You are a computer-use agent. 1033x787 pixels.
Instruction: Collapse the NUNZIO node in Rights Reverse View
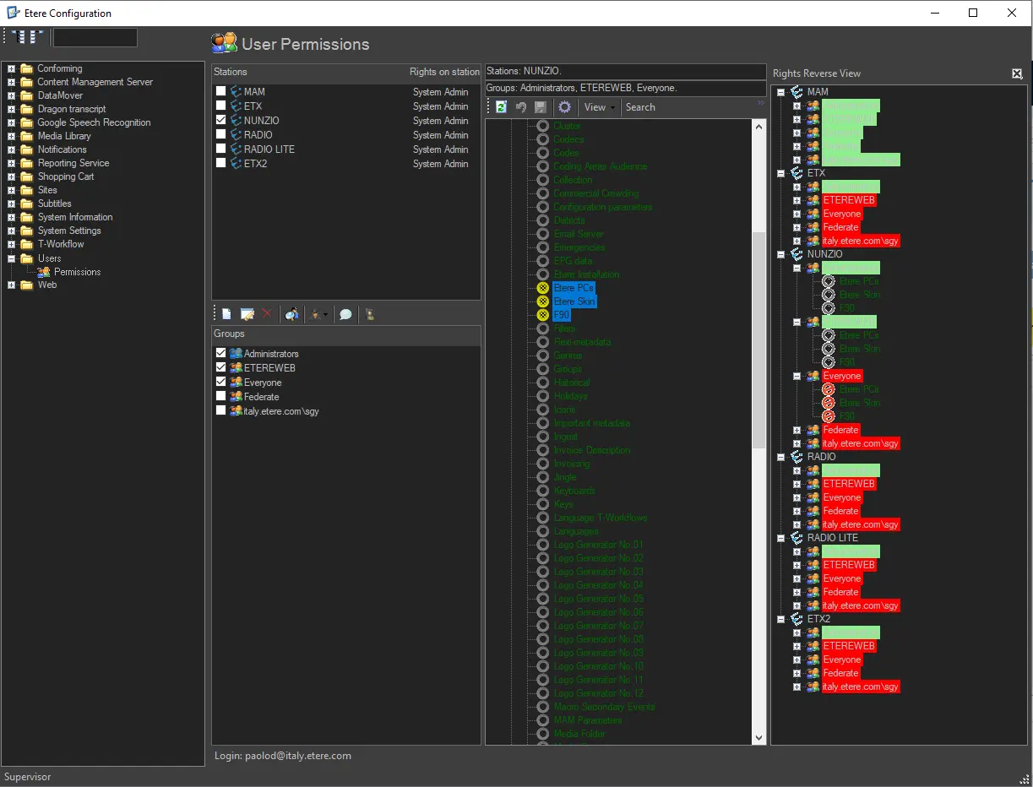click(x=781, y=254)
